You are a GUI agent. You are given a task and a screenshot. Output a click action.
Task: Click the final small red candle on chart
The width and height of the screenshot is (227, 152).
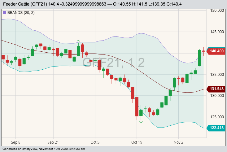click(x=203, y=51)
